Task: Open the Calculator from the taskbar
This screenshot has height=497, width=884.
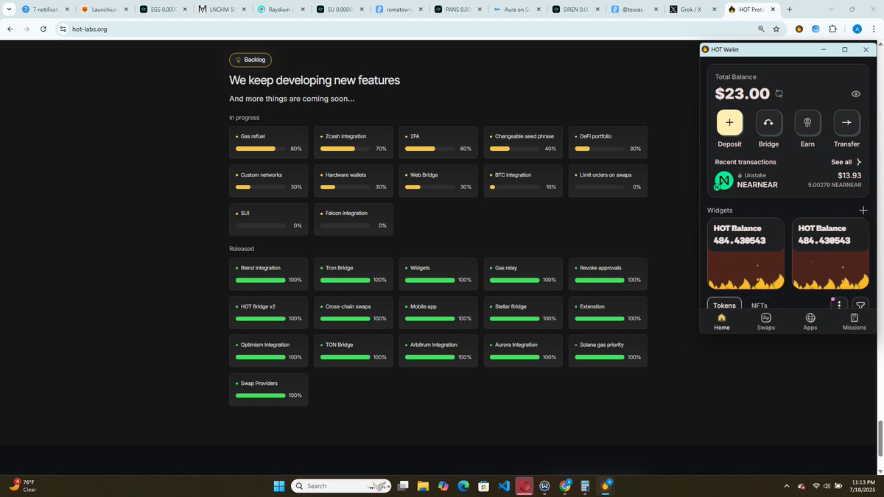Action: click(585, 486)
